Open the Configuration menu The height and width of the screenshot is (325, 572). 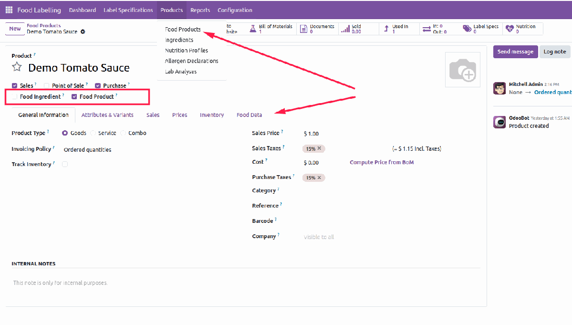235,10
